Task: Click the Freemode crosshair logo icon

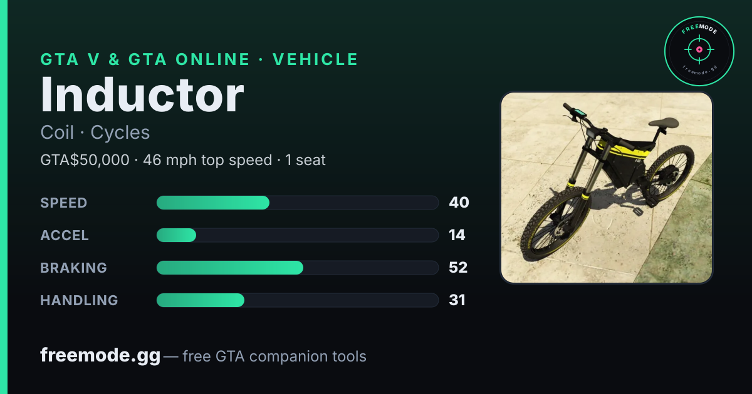Action: [x=699, y=51]
